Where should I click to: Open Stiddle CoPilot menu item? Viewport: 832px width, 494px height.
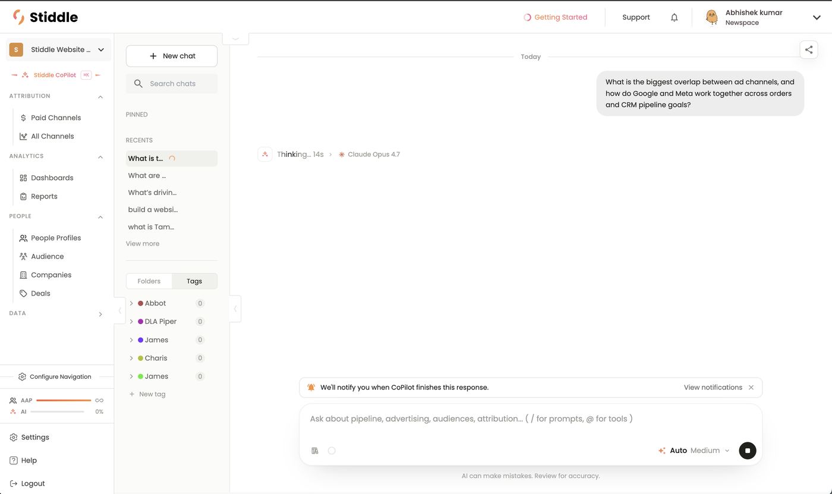pyautogui.click(x=55, y=75)
